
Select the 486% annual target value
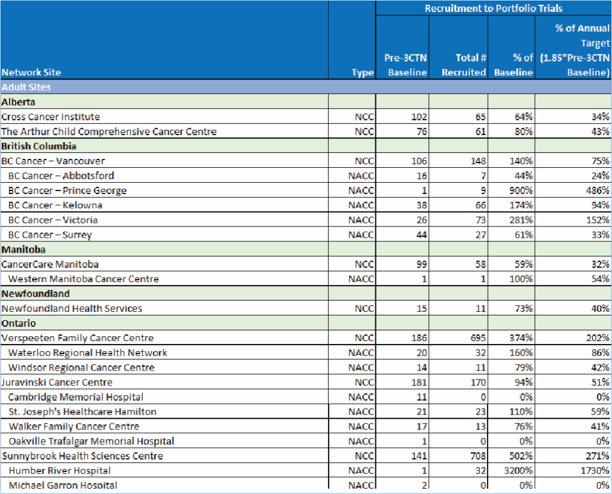(x=598, y=191)
